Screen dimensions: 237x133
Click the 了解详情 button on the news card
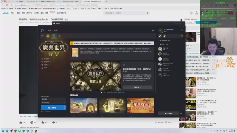[x=137, y=87]
